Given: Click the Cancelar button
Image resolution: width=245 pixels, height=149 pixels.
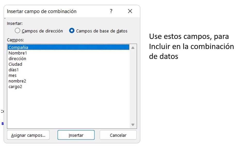Looking at the screenshot, I should coord(118,135).
